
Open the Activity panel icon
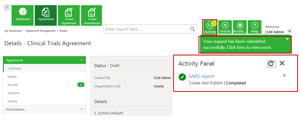click(210, 27)
